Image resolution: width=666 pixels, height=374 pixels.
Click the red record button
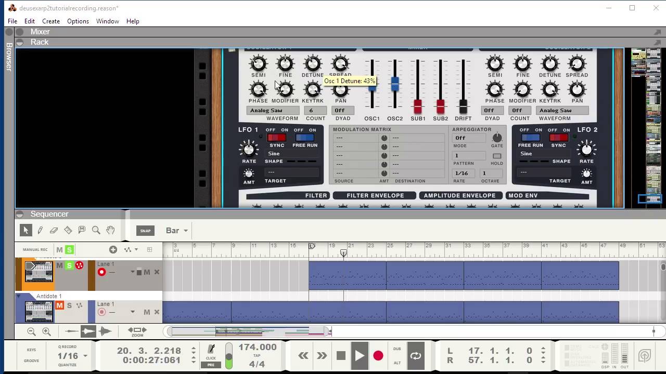click(x=378, y=356)
